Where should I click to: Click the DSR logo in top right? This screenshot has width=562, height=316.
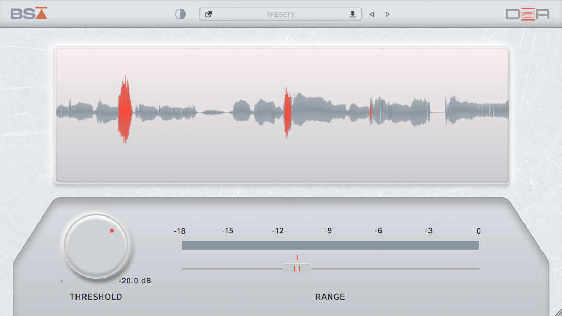pos(528,14)
